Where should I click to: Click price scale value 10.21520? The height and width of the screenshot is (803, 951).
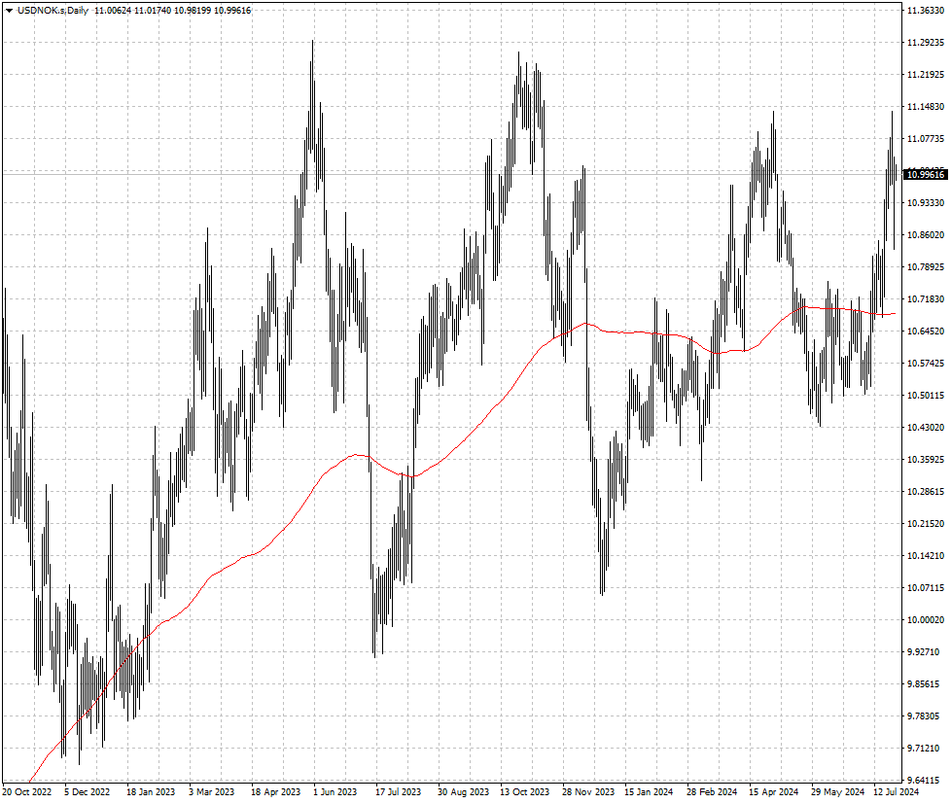point(926,523)
